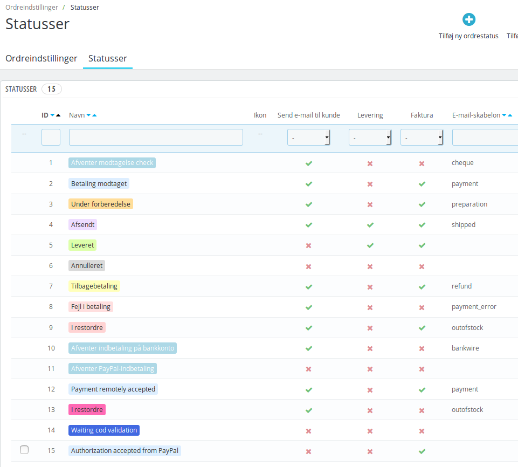Click the statusser count badge 15

click(52, 89)
